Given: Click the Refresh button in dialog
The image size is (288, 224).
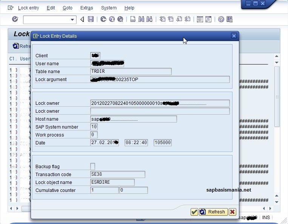Looking at the screenshot, I should coord(213,212).
